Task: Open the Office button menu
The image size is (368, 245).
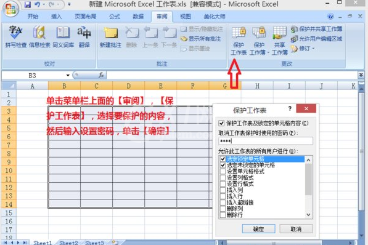Action: tap(10, 9)
